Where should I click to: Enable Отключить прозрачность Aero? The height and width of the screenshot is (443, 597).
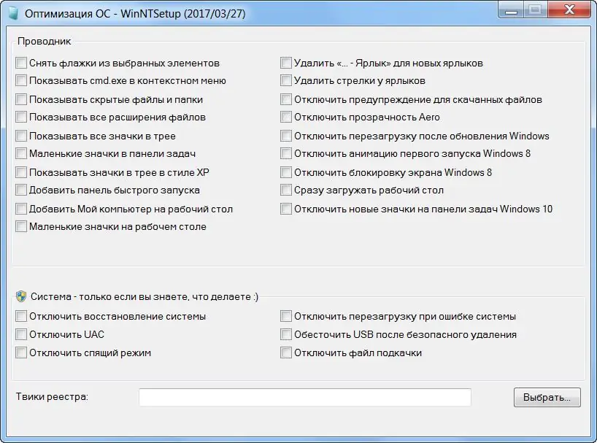(286, 118)
